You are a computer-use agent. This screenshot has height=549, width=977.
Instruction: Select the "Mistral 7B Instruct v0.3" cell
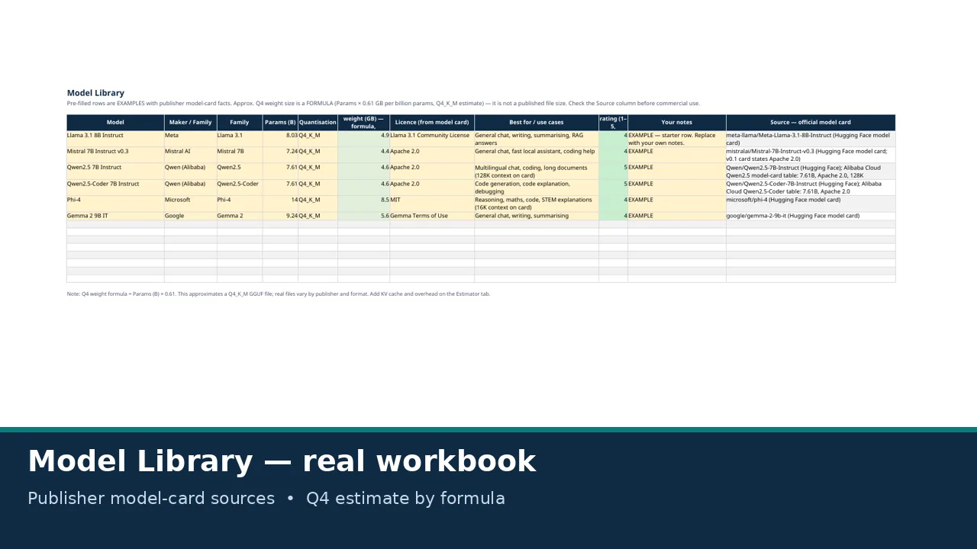(x=115, y=155)
